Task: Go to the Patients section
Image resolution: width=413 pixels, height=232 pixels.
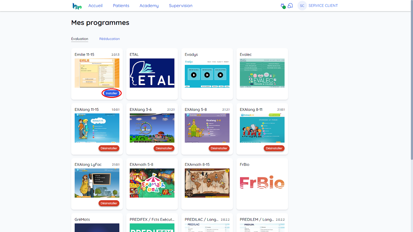Action: (x=121, y=6)
